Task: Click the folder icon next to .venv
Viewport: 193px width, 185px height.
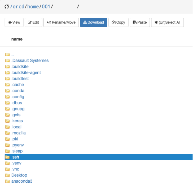Action: click(7, 163)
